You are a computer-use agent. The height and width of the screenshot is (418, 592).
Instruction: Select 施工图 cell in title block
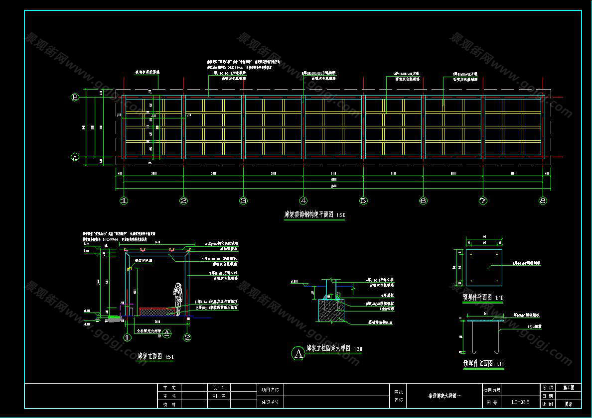pos(569,387)
